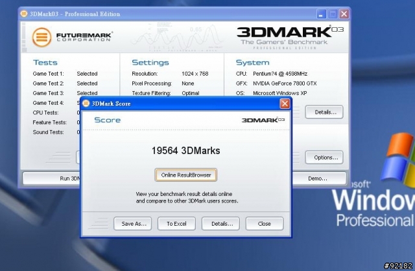Click the Tests section heading

45,63
